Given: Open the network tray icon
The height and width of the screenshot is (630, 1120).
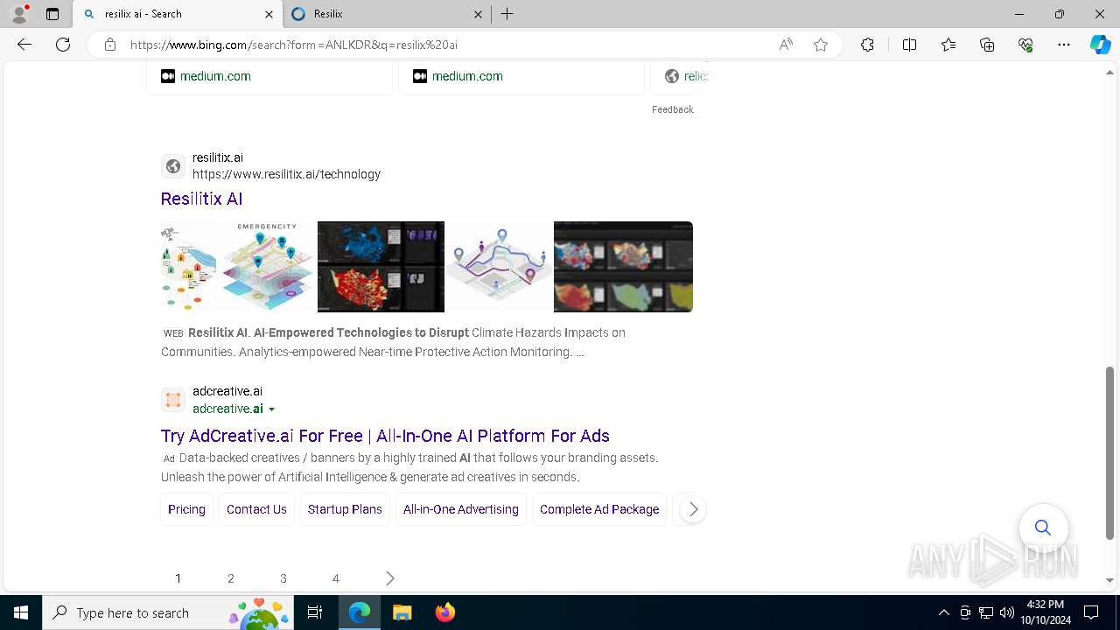Looking at the screenshot, I should pyautogui.click(x=986, y=612).
